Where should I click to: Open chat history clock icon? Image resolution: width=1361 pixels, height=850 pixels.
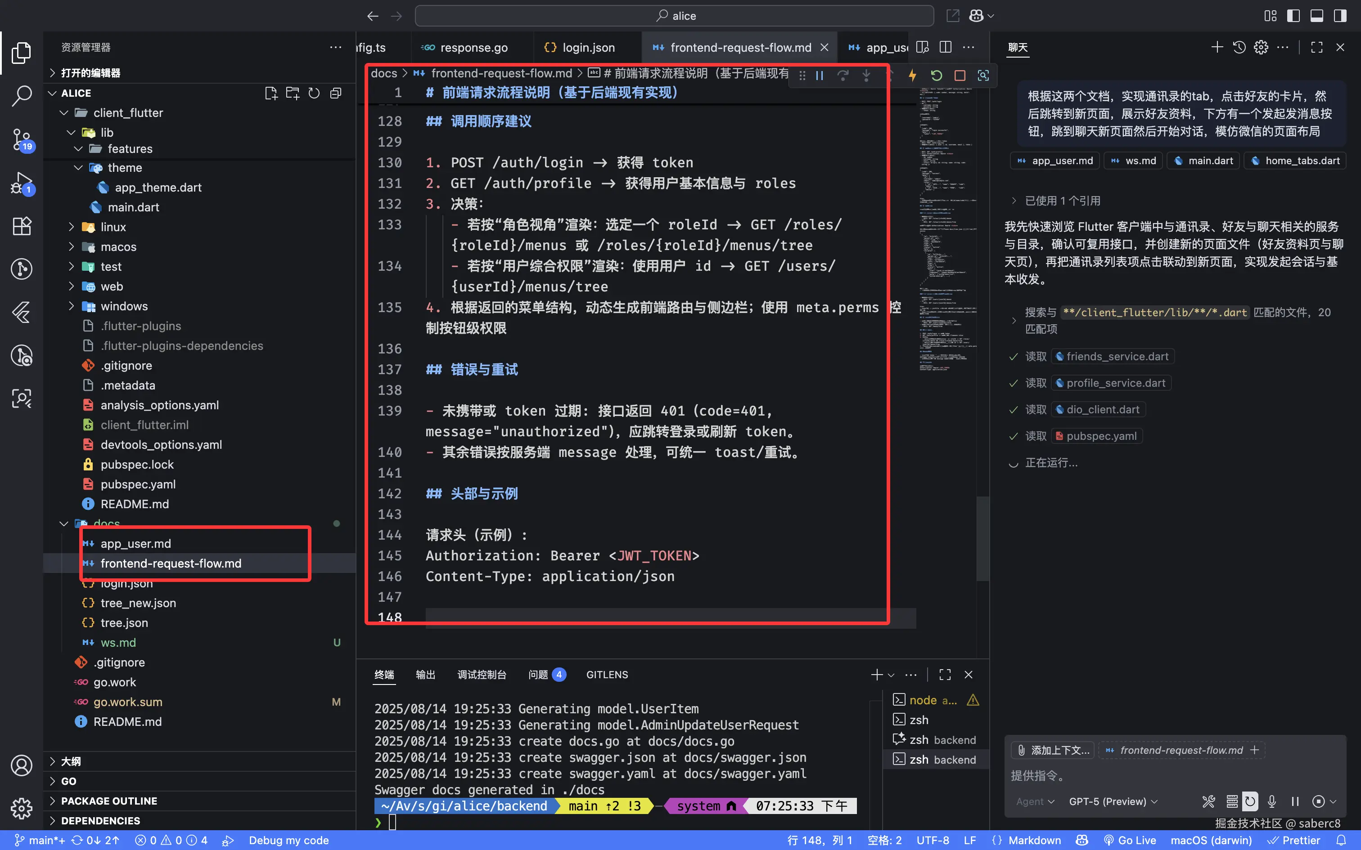point(1239,47)
